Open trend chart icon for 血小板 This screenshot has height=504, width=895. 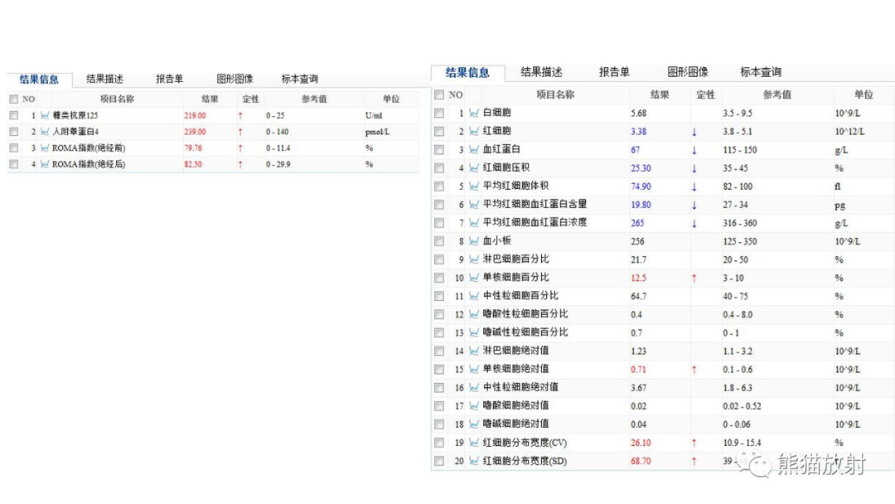pos(474,241)
